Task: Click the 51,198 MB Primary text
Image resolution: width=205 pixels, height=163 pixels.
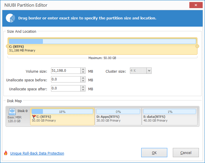Action: pos(22,50)
